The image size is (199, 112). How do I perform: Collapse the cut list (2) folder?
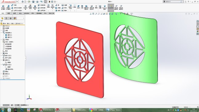[1, 33]
